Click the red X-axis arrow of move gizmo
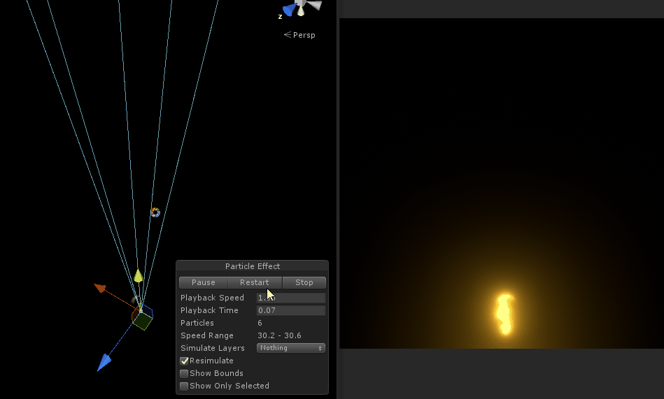Viewport: 664px width, 399px height. pyautogui.click(x=100, y=287)
